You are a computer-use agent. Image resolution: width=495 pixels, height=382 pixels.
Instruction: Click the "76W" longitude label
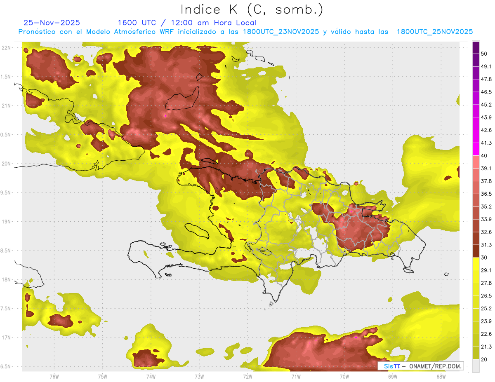pos(54,376)
